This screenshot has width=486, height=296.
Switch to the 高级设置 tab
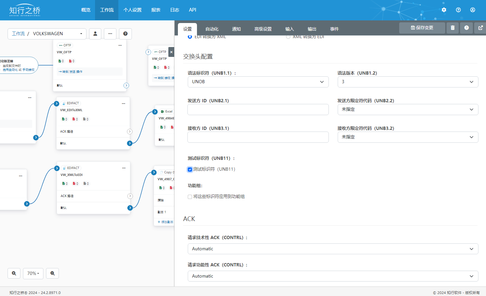(x=263, y=29)
